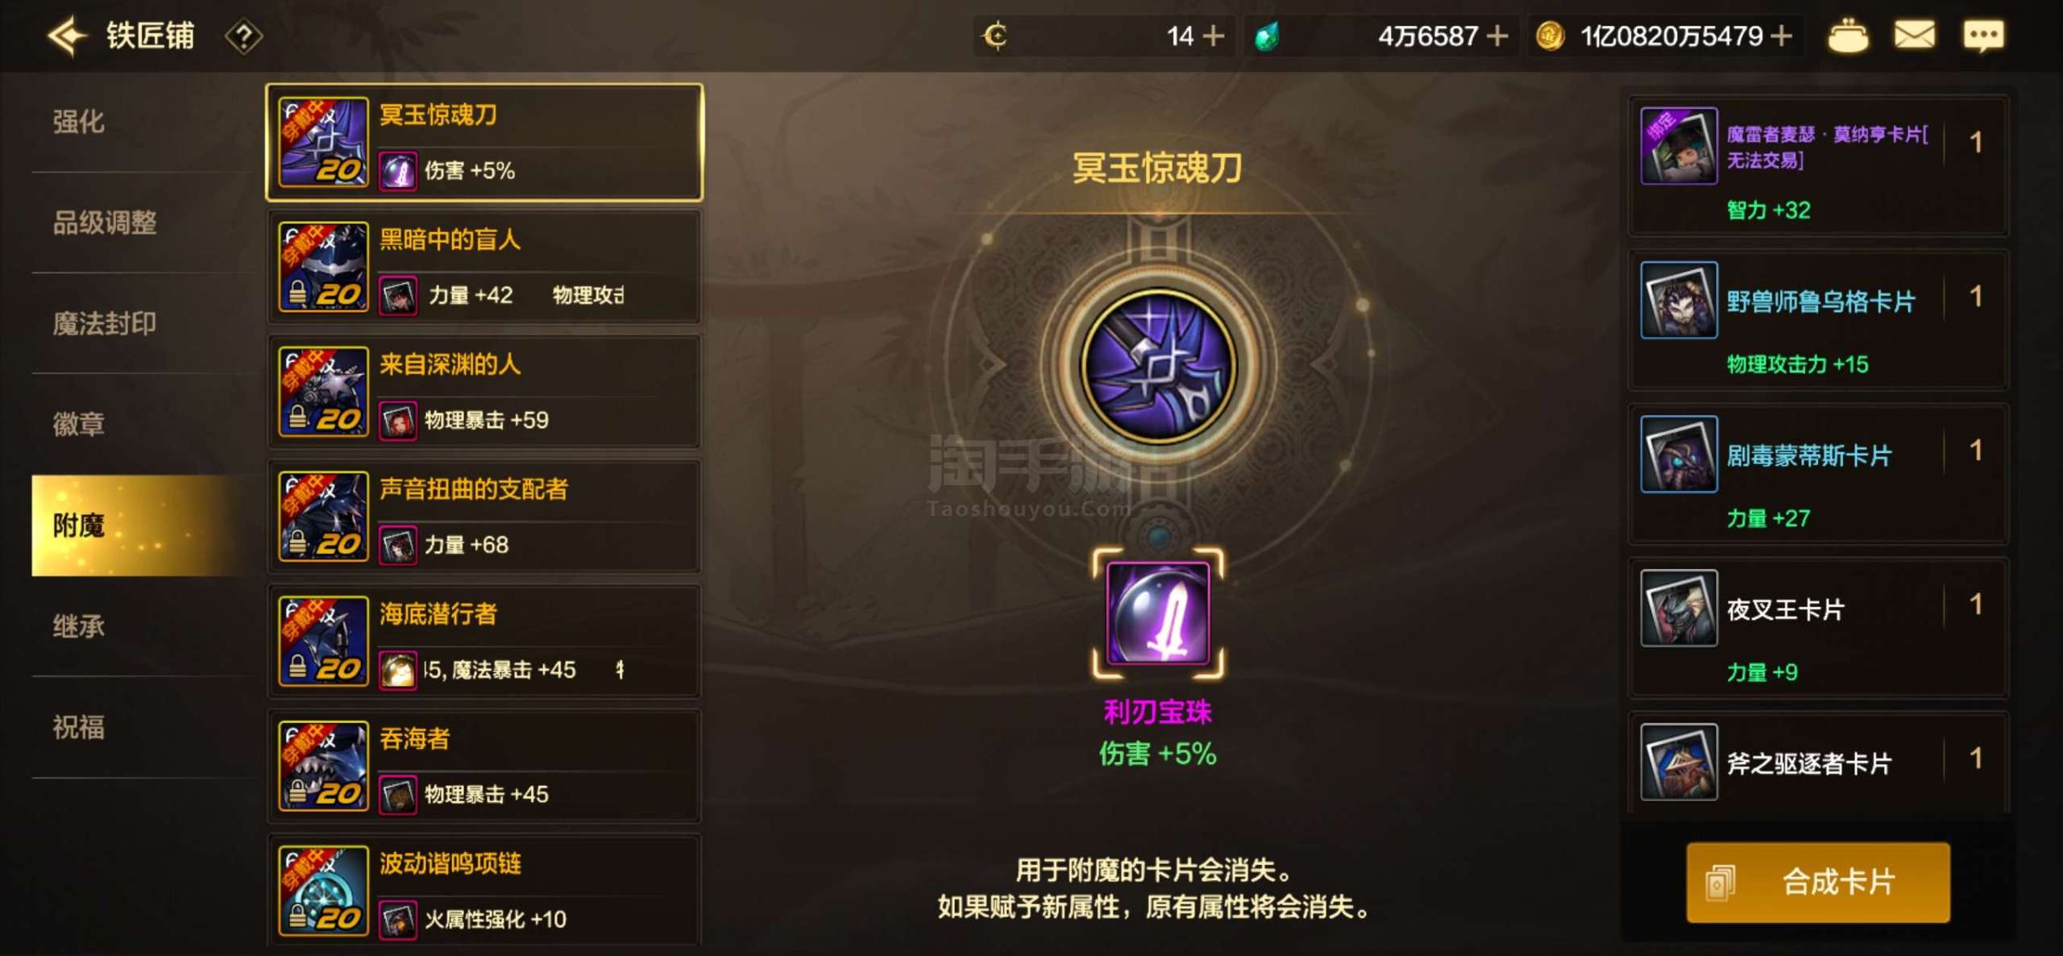
Task: Open the question mark help icon
Action: point(243,36)
